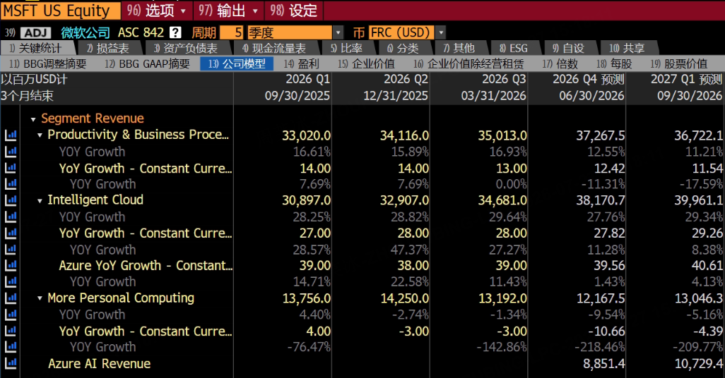The width and height of the screenshot is (725, 378).
Task: Open the 输出 export menu
Action: tap(228, 10)
